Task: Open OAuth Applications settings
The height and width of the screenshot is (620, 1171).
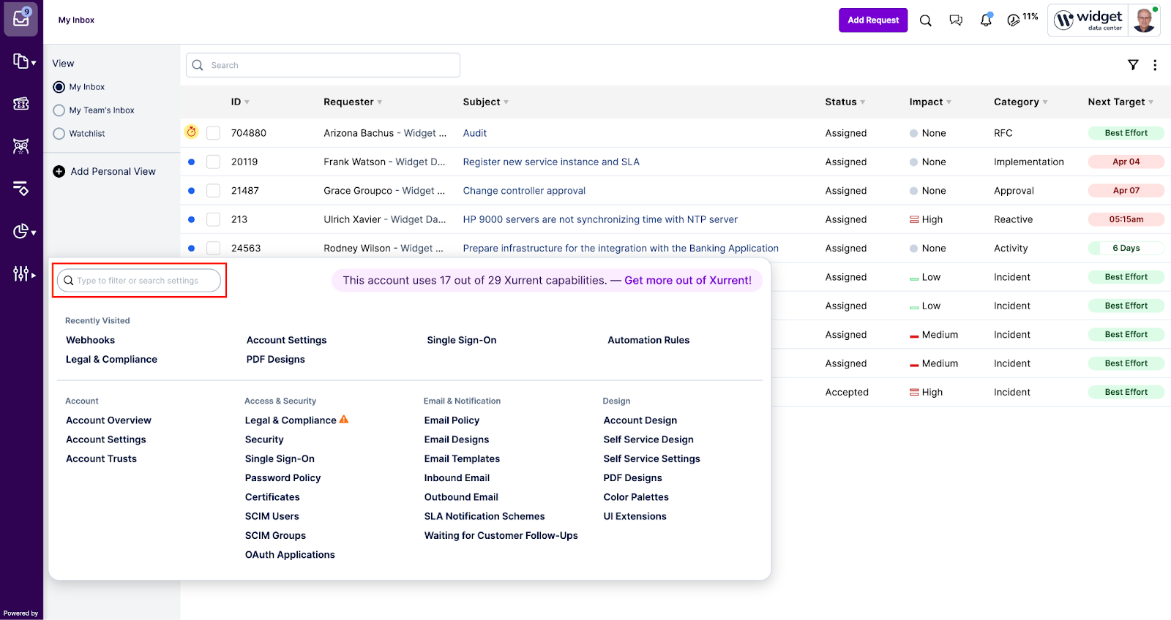Action: (x=290, y=555)
